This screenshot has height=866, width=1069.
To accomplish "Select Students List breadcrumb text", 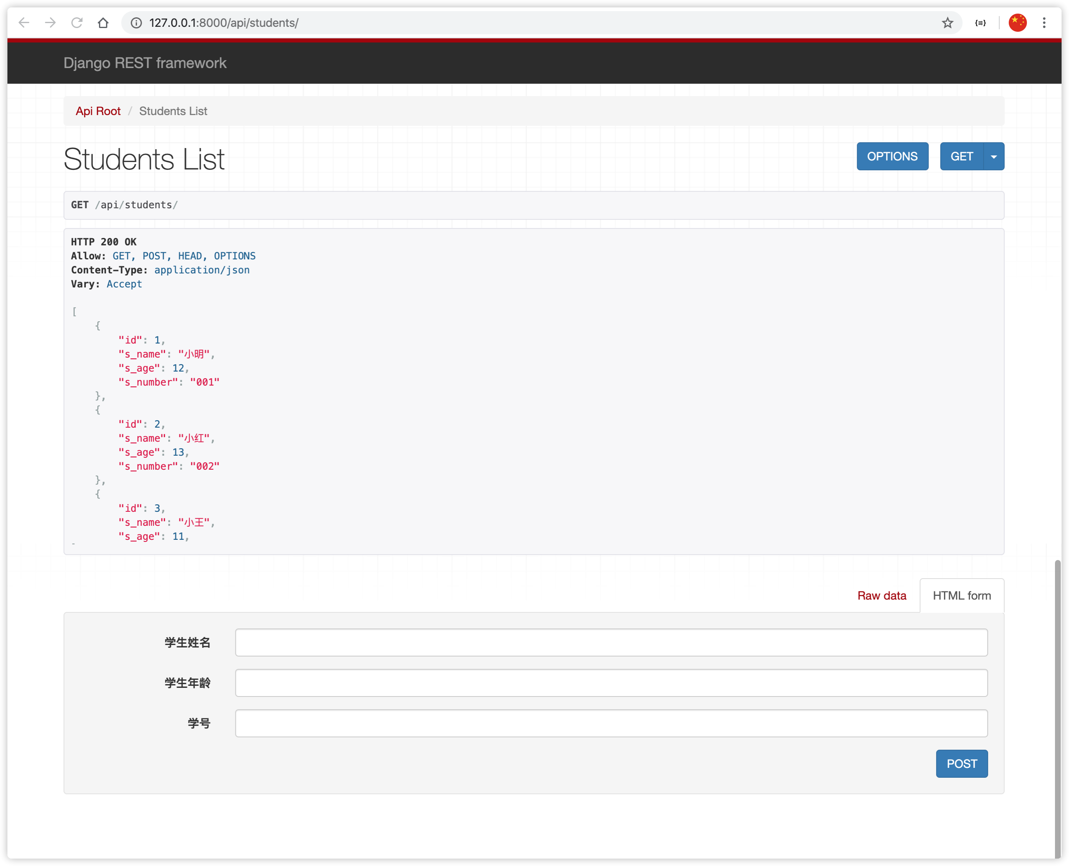I will pyautogui.click(x=173, y=111).
